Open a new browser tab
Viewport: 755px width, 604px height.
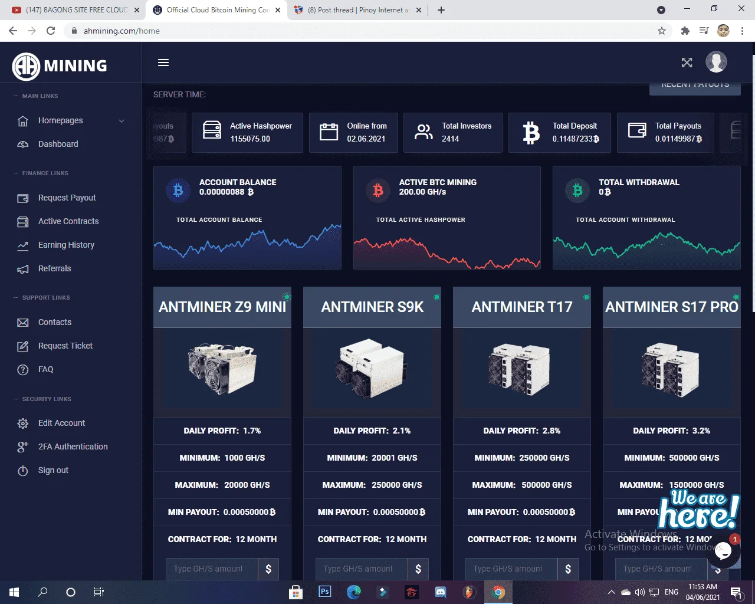tap(441, 10)
